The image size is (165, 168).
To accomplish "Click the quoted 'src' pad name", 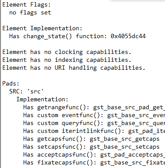I will pos(35,92).
